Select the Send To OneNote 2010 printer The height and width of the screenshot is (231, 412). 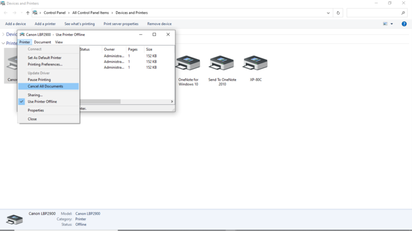pos(222,64)
